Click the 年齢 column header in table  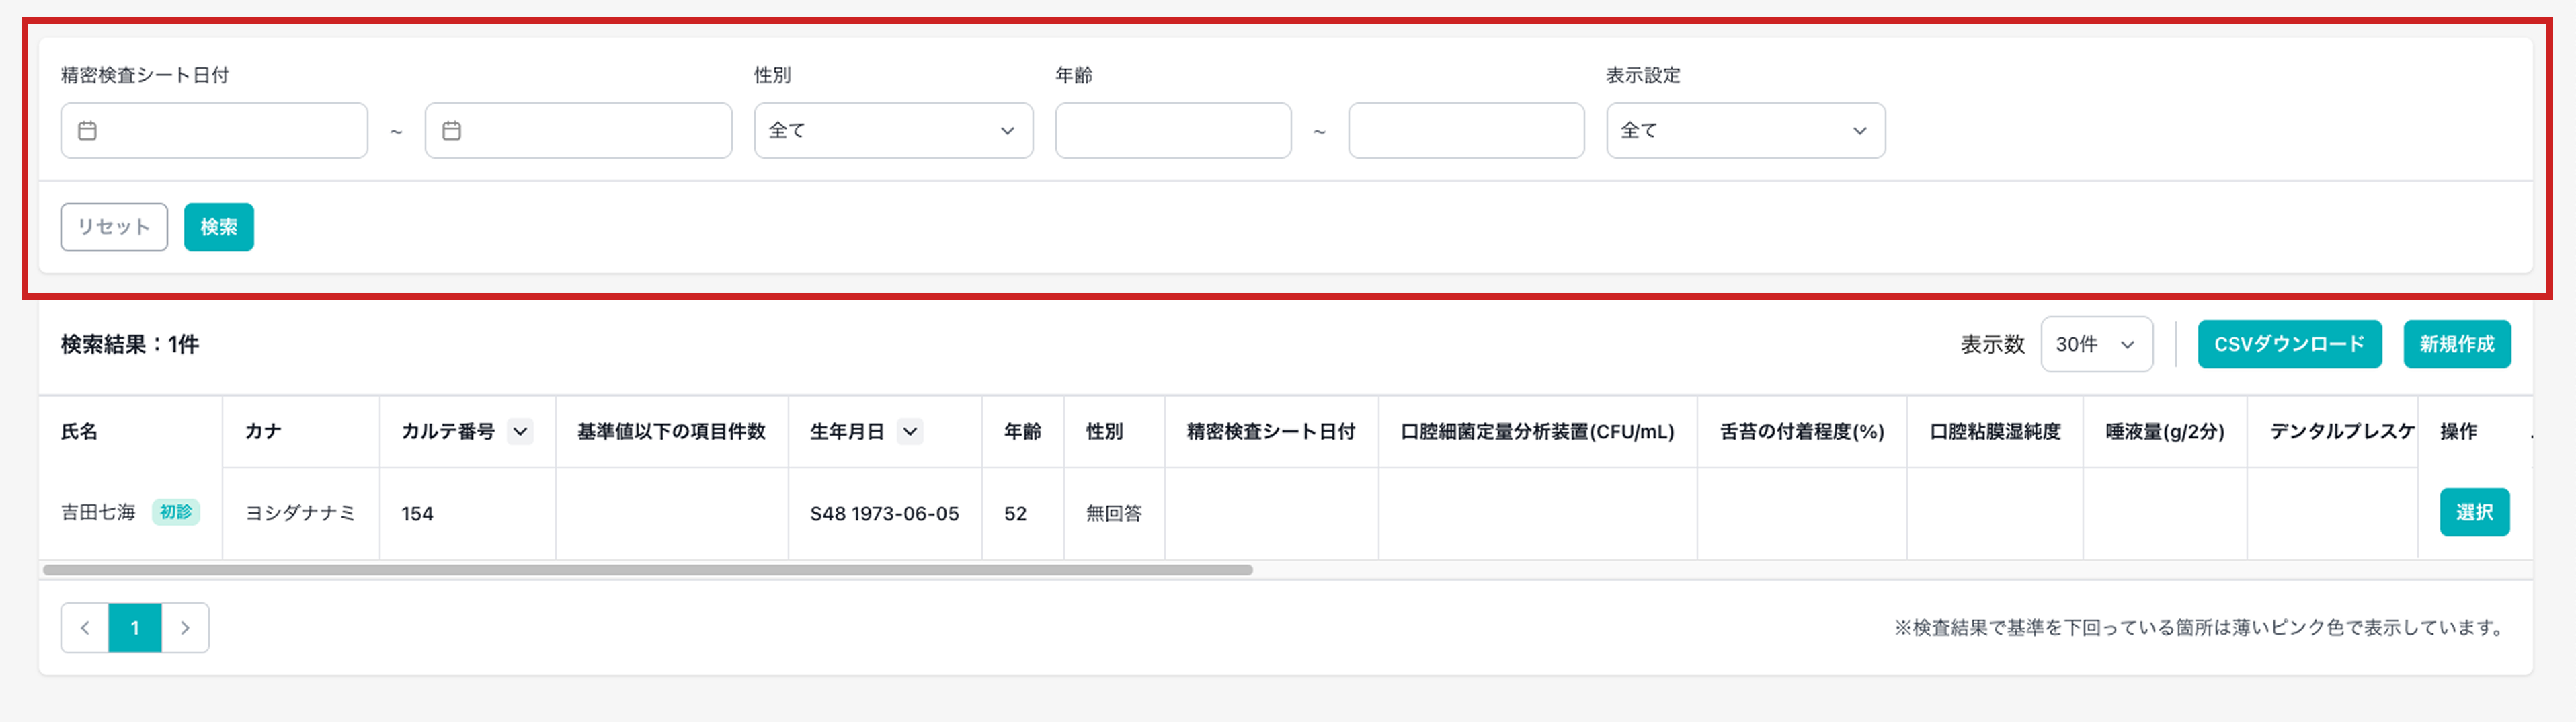point(1022,432)
